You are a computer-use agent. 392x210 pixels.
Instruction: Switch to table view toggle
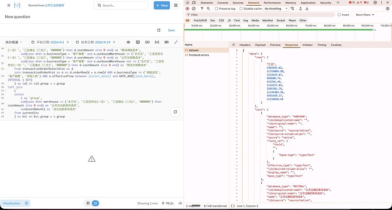(x=88, y=203)
